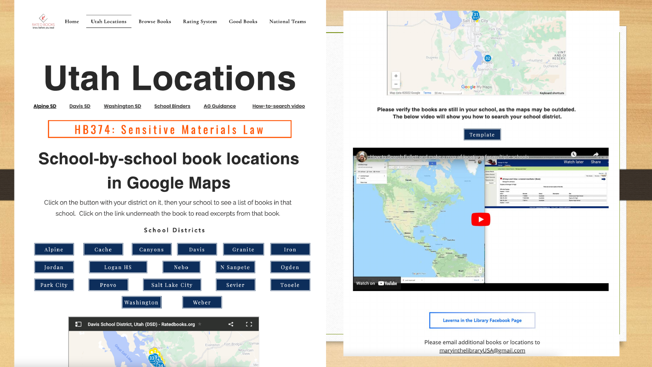
Task: Open the National Teams menu
Action: [x=287, y=21]
